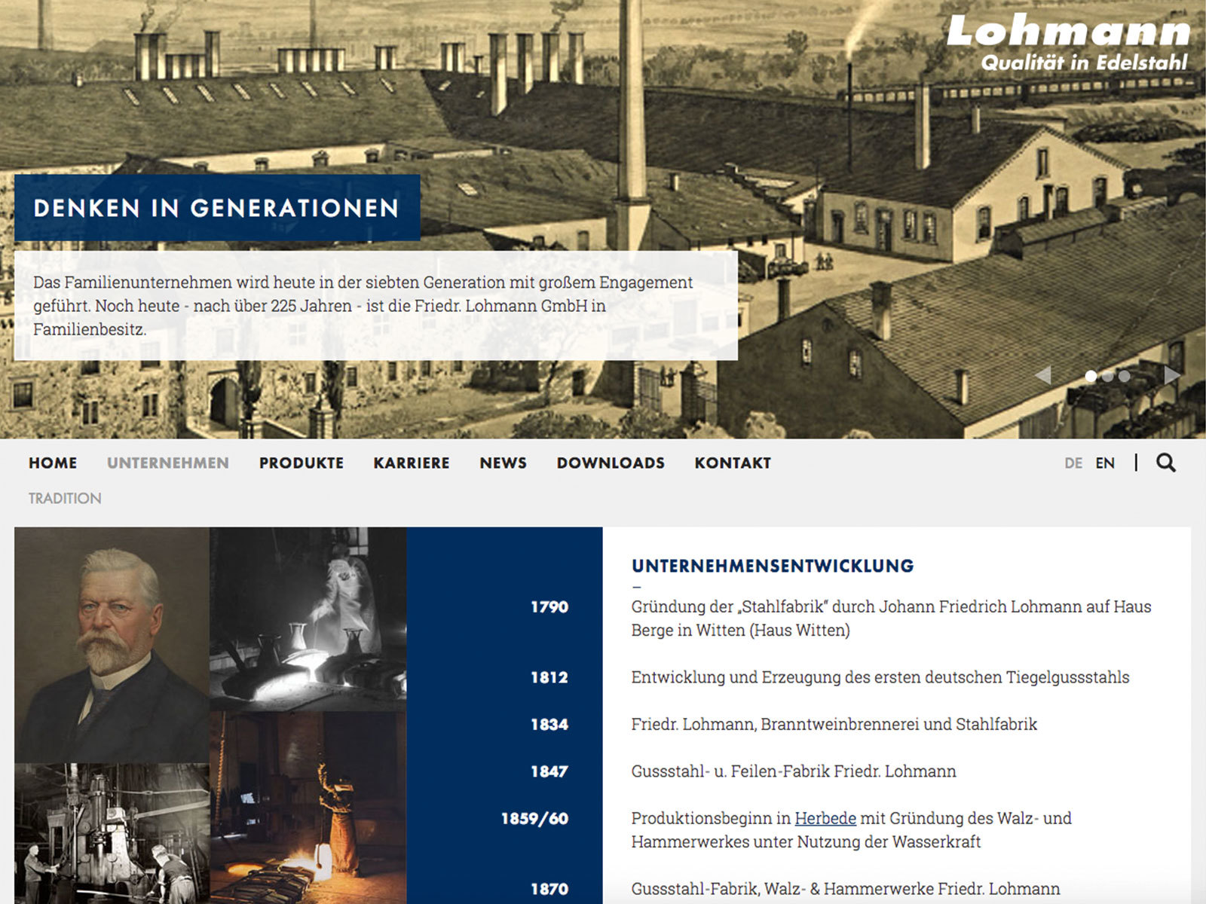Select the TRADITION submenu item

pyautogui.click(x=65, y=498)
